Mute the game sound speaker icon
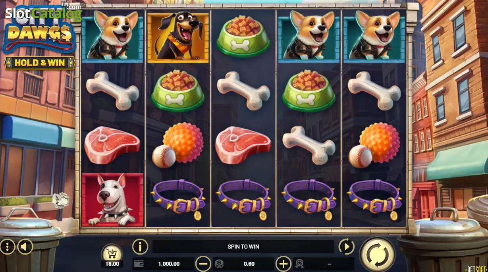The width and height of the screenshot is (488, 272). pyautogui.click(x=25, y=247)
